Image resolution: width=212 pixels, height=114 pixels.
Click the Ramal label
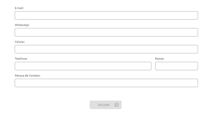click(x=160, y=59)
